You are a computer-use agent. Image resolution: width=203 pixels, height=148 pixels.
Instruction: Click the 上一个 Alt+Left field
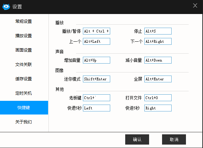pos(97,41)
